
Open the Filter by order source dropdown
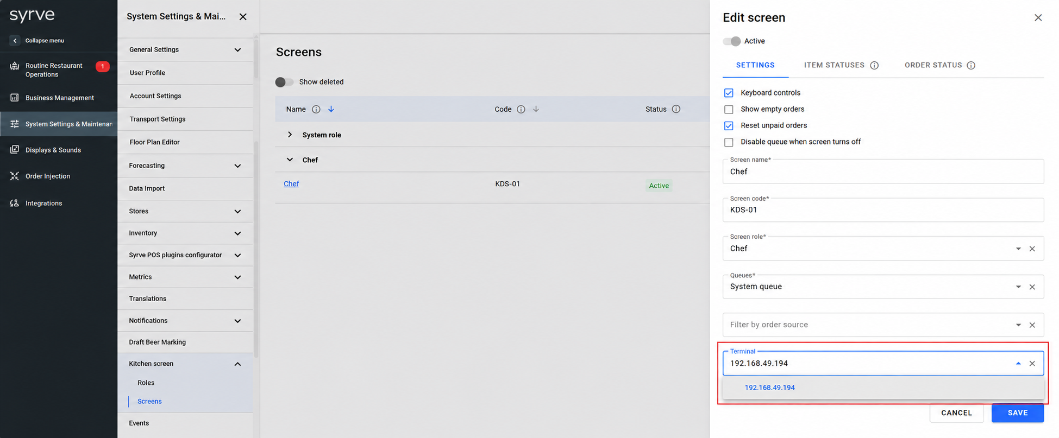(1018, 325)
